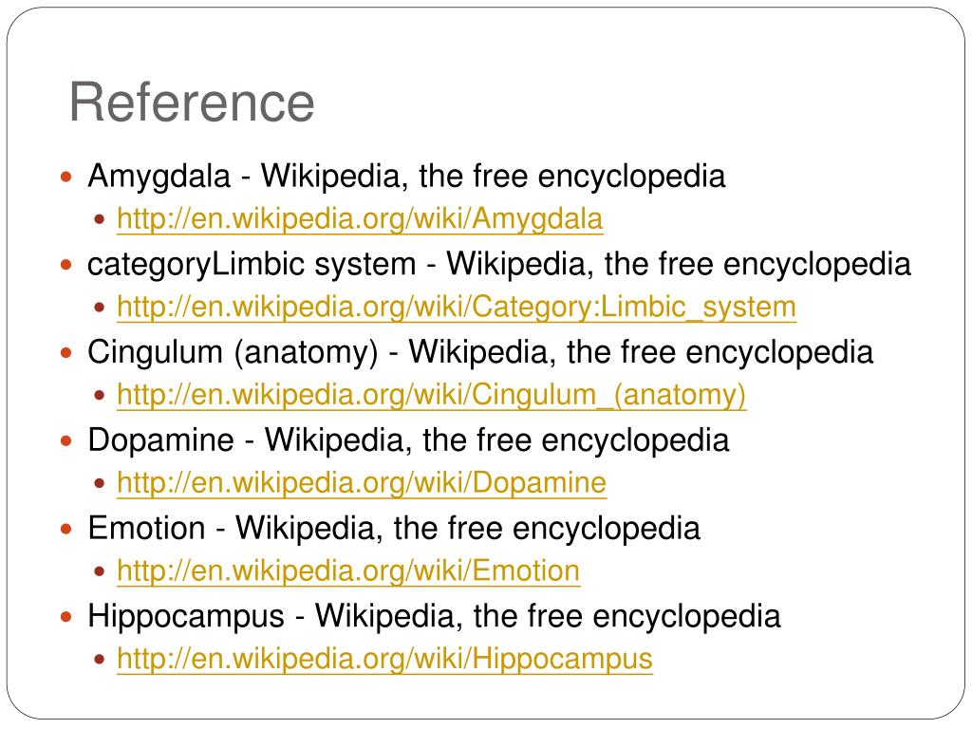The image size is (972, 729).
Task: Open the Emotion Wikipedia link
Action: click(x=348, y=570)
